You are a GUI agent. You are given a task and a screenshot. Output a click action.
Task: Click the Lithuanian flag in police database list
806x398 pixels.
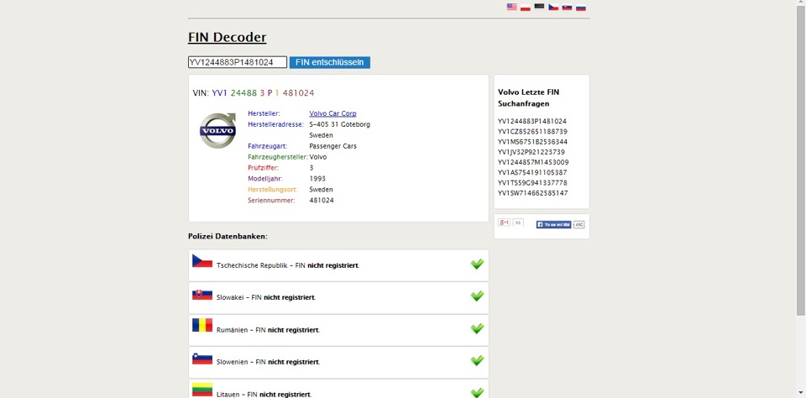coord(202,390)
